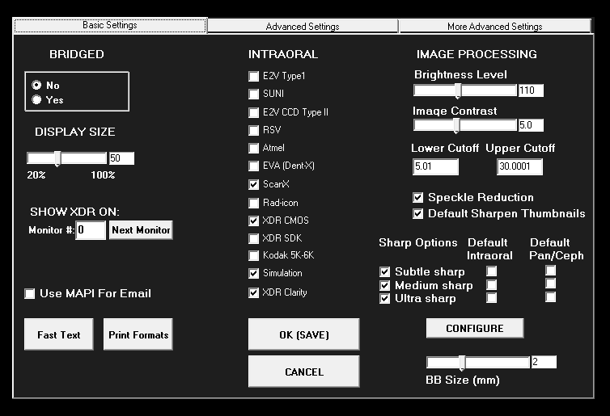The width and height of the screenshot is (610, 416).
Task: Uncheck the ScanX sensor checkbox
Action: tap(254, 184)
